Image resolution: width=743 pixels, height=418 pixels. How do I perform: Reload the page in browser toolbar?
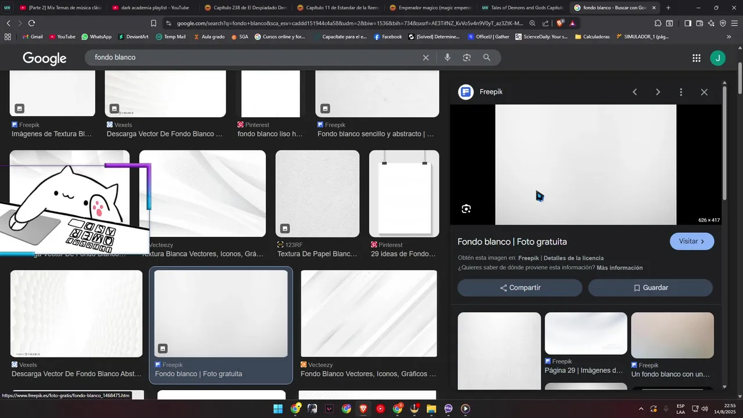pyautogui.click(x=31, y=23)
